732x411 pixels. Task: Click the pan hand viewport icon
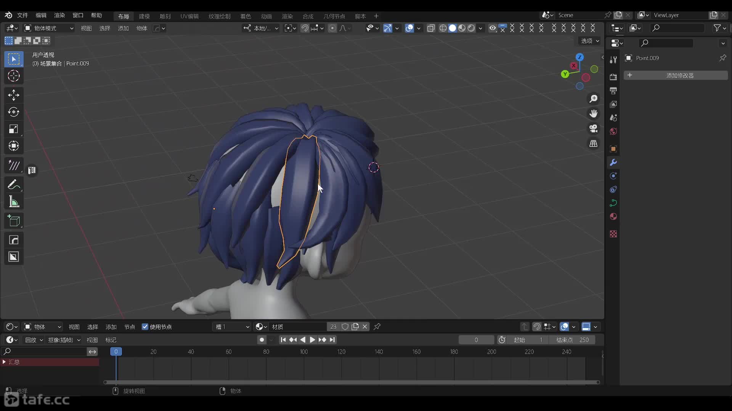(x=594, y=114)
